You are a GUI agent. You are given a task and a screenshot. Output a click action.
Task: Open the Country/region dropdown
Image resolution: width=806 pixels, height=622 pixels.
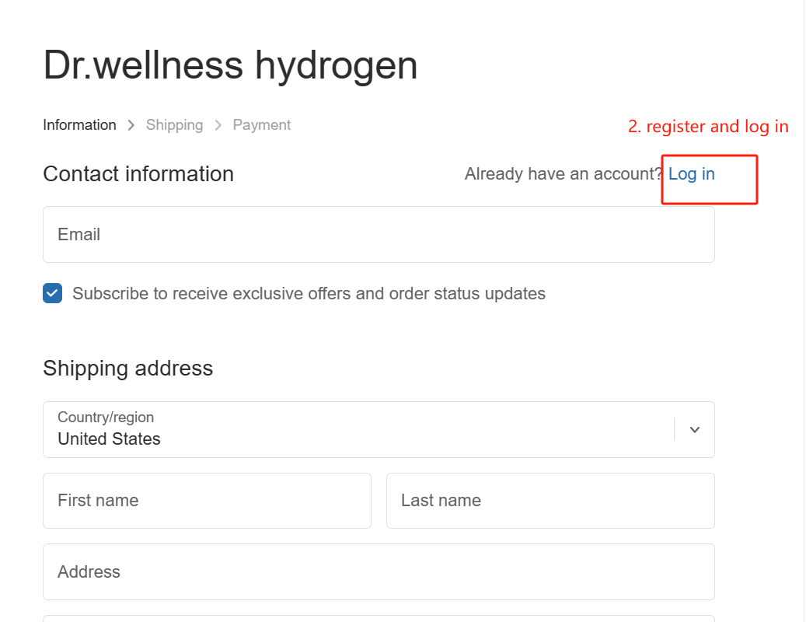(x=358, y=430)
